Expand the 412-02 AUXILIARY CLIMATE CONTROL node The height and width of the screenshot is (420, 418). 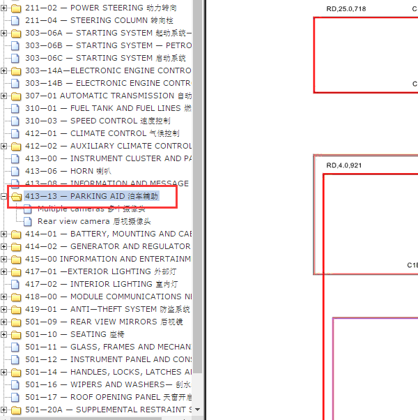[3, 146]
